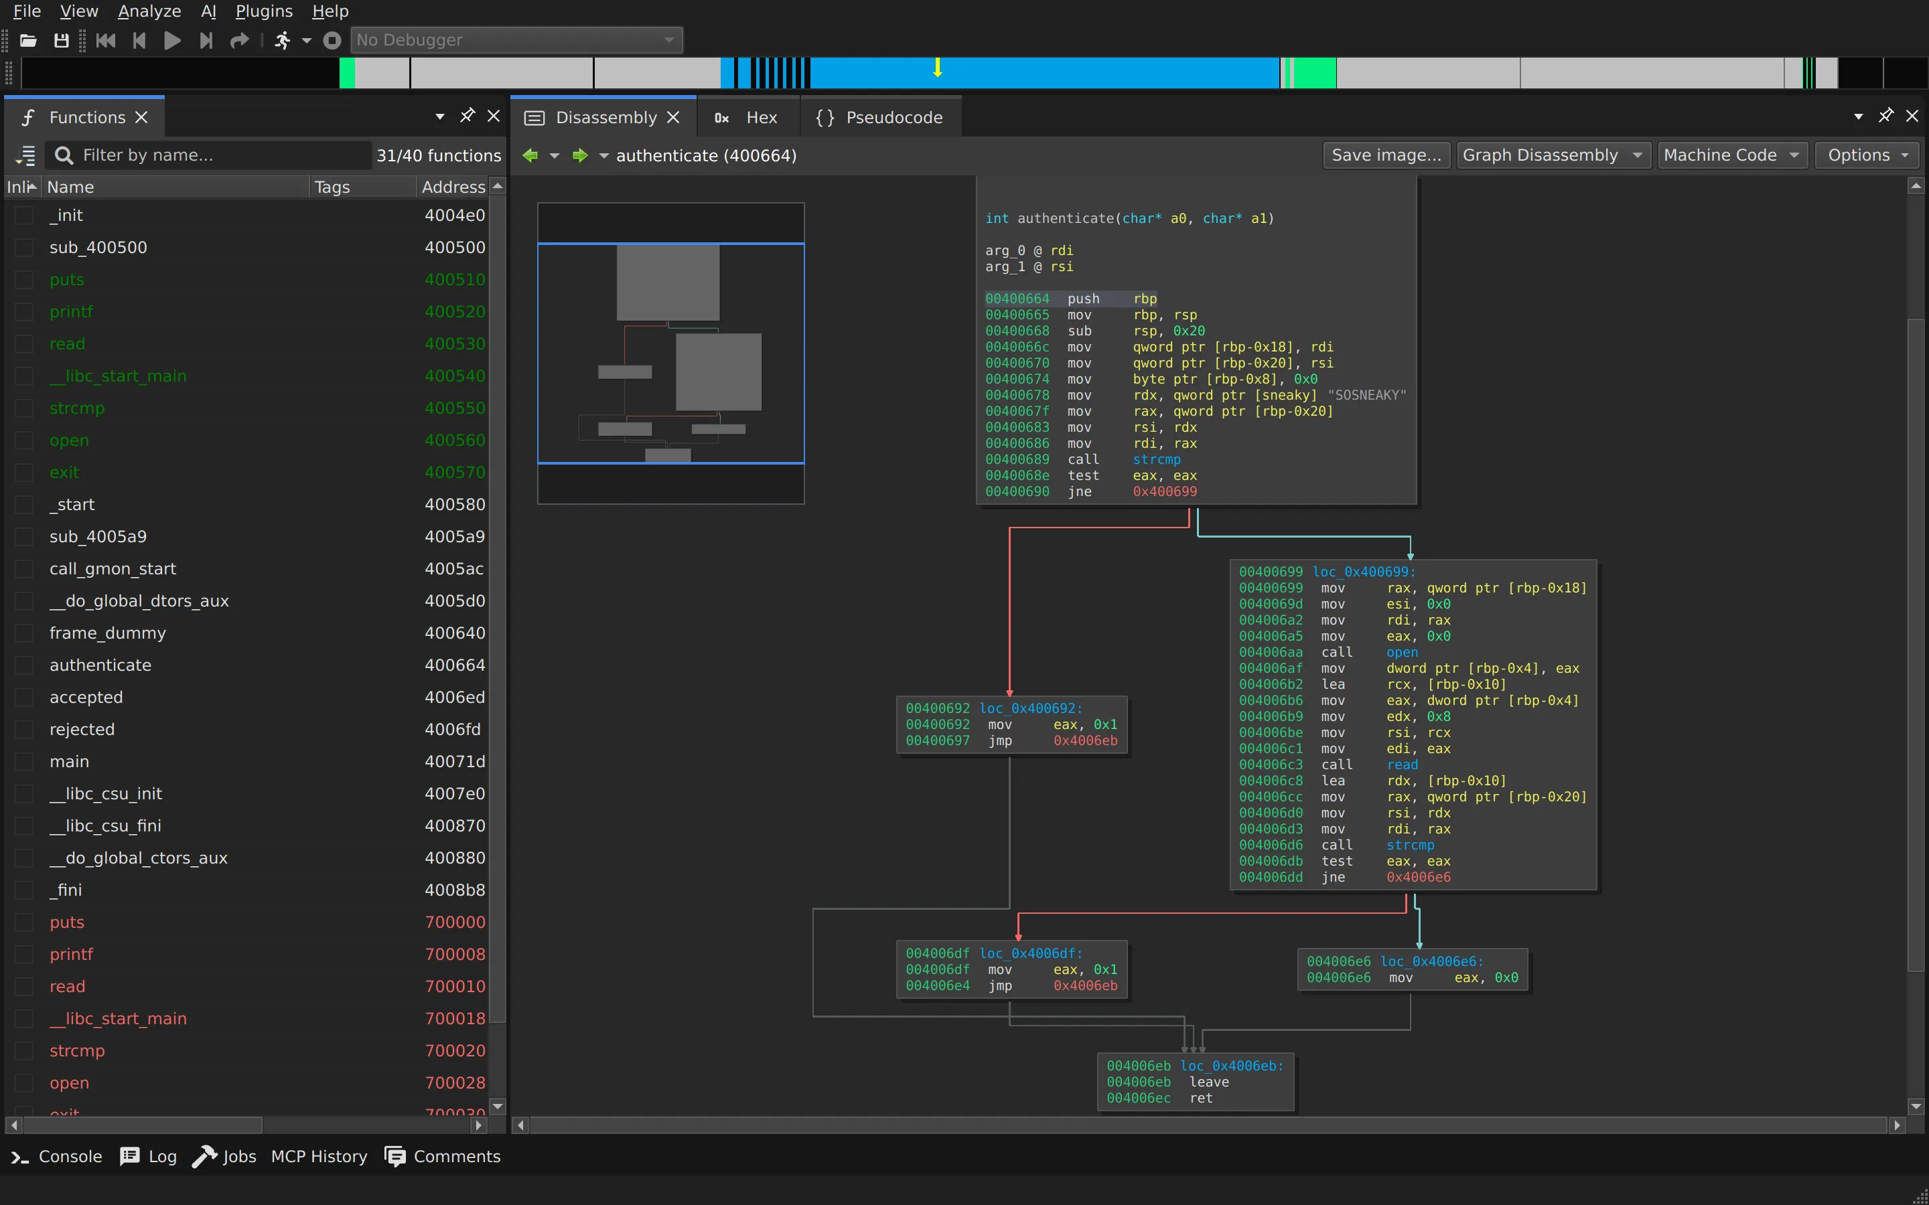Screen dimensions: 1929x1205
Task: Toggle inline checkbox for accepted
Action: (x=25, y=698)
